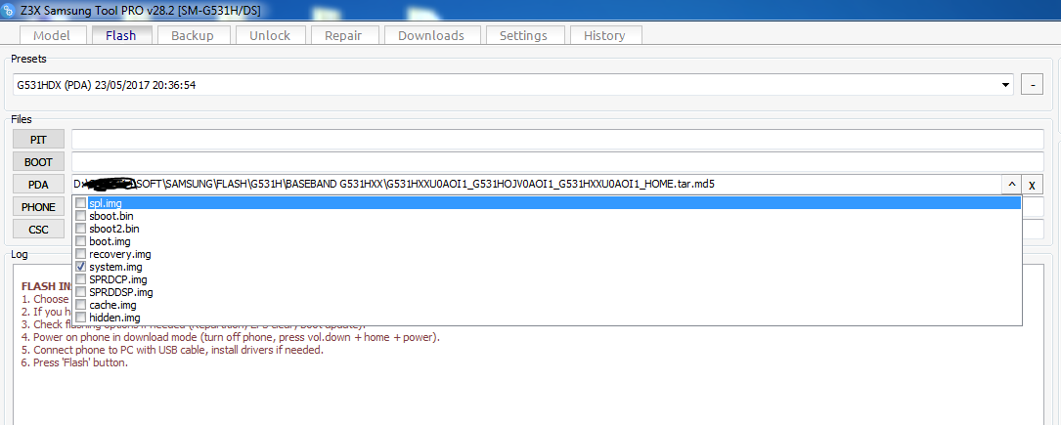Select the hidden.img entry text

tap(114, 318)
